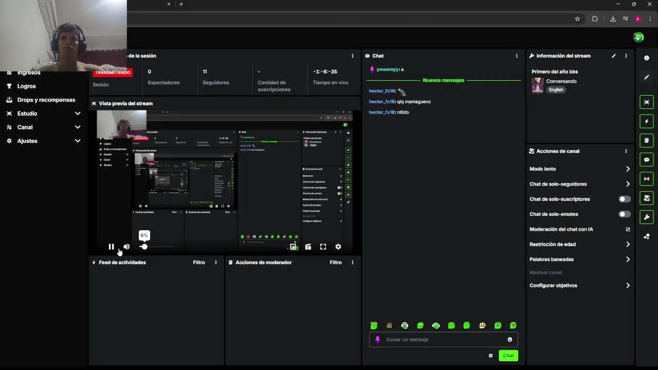Toggle channel actions panel in sidebar
This screenshot has width=658, height=370.
tap(647, 198)
